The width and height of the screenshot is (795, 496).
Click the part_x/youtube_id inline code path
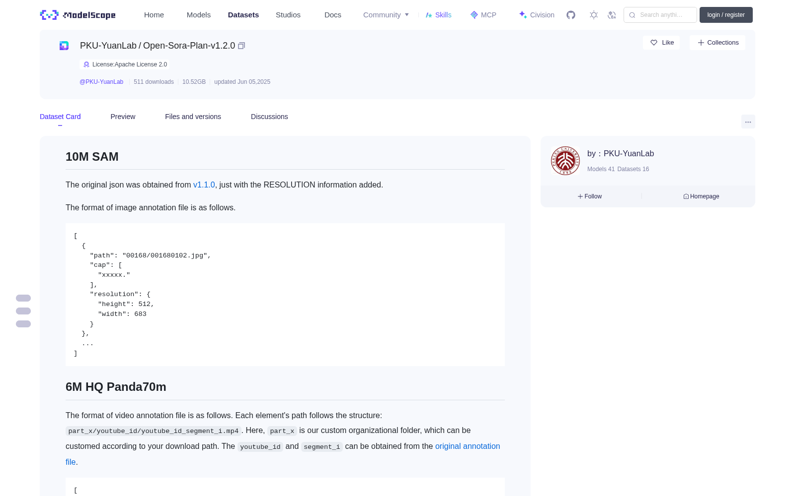(x=154, y=431)
